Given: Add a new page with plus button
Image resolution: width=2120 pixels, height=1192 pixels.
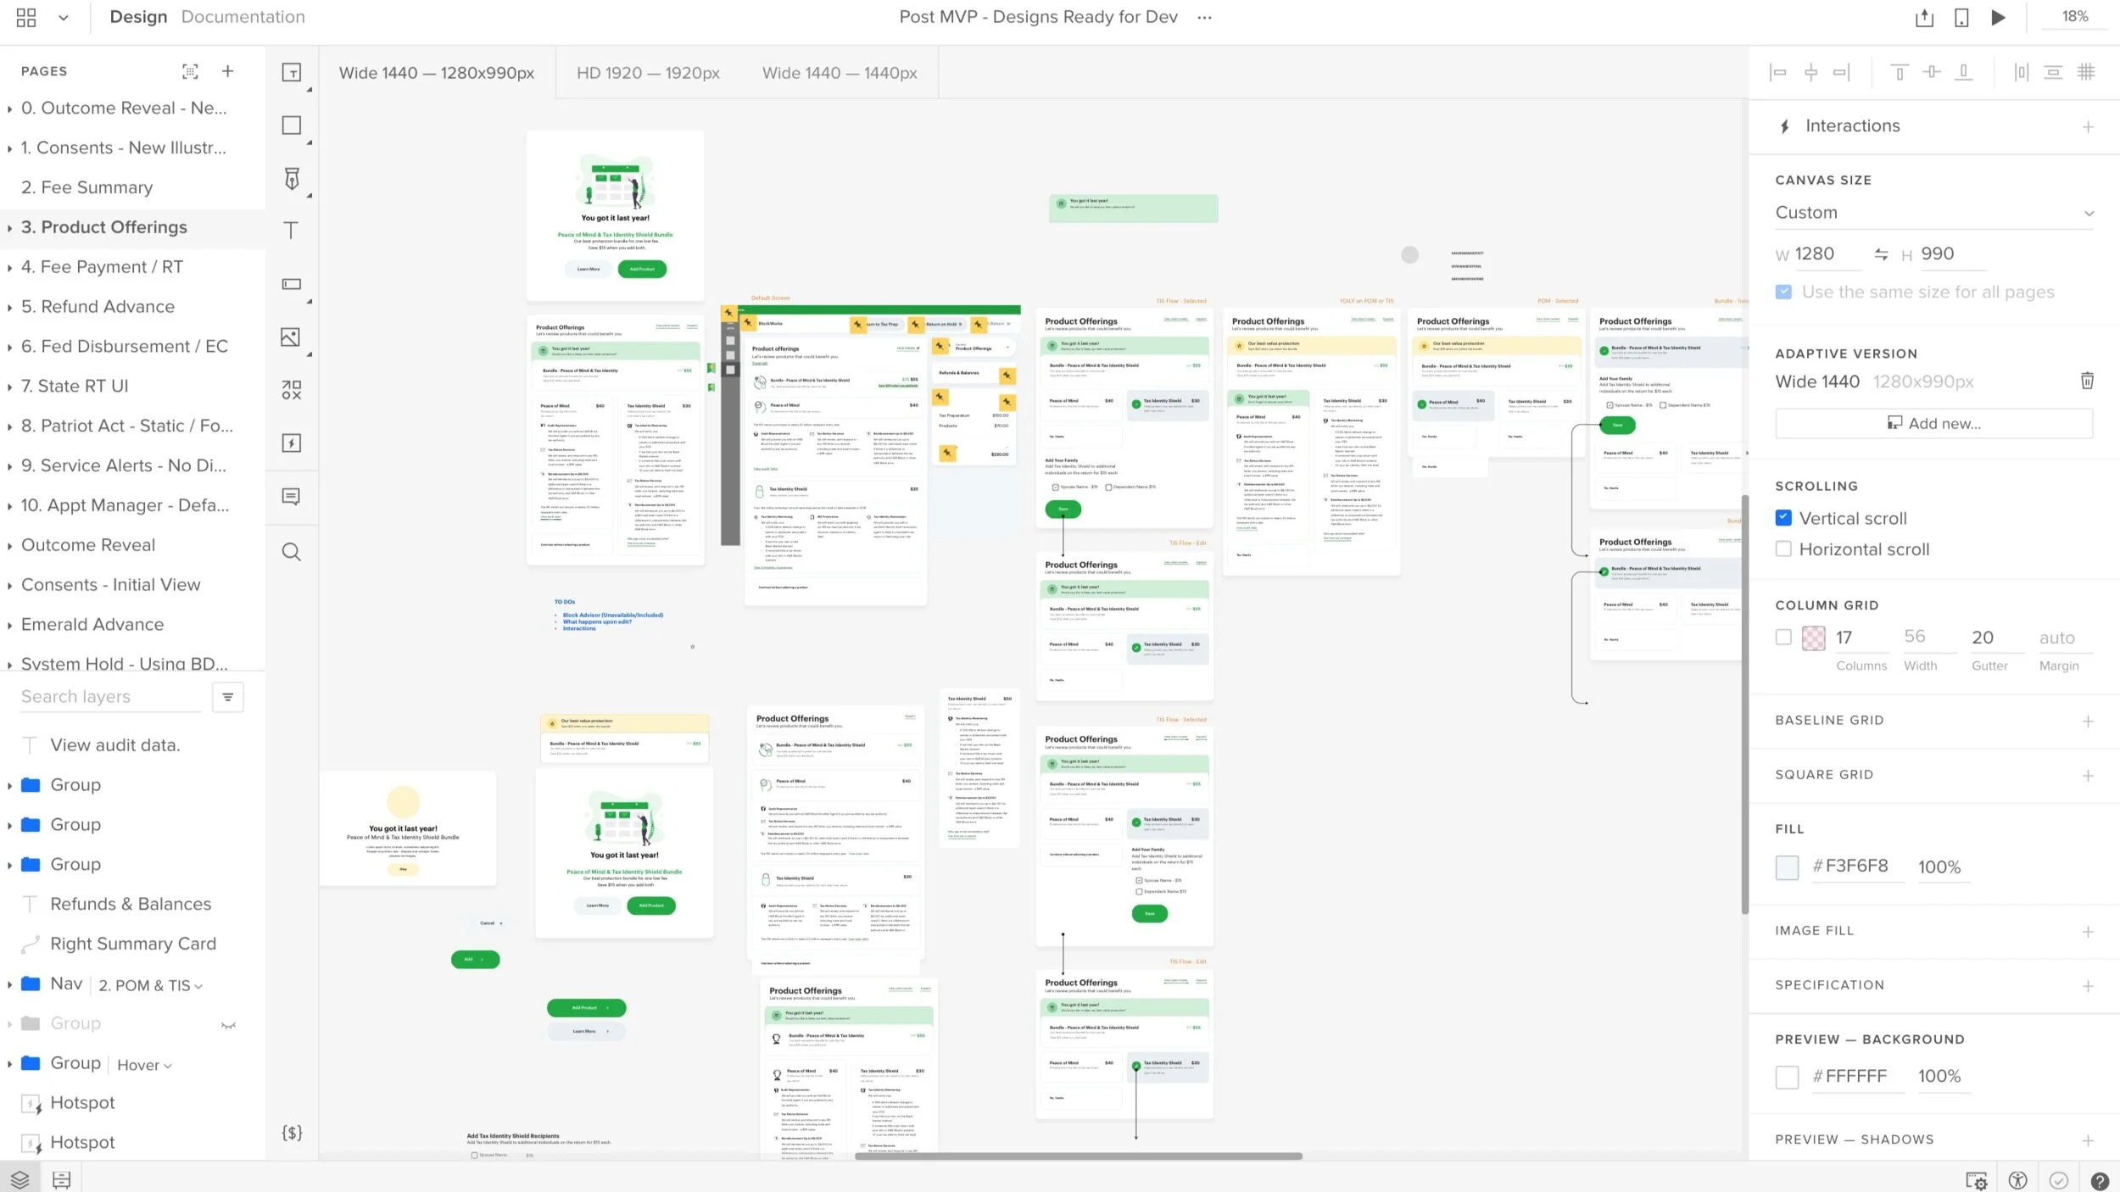Looking at the screenshot, I should (x=227, y=71).
